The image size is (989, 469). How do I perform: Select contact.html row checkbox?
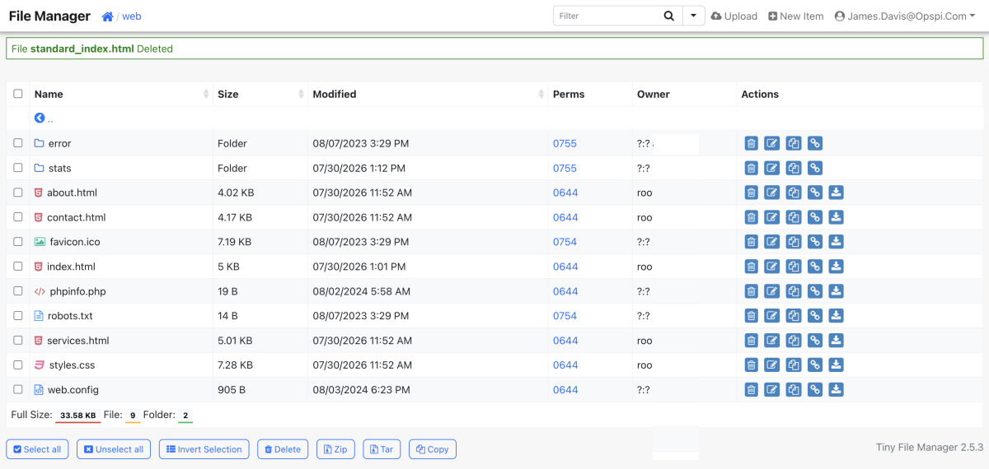(x=18, y=217)
